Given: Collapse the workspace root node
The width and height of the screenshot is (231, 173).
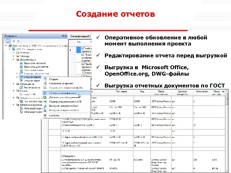Looking at the screenshot, I should (6, 45).
